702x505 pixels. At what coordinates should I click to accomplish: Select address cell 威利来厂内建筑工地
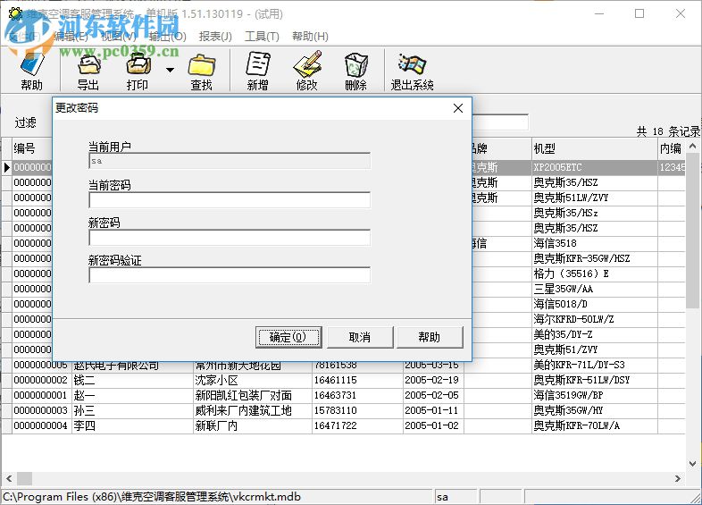(252, 411)
